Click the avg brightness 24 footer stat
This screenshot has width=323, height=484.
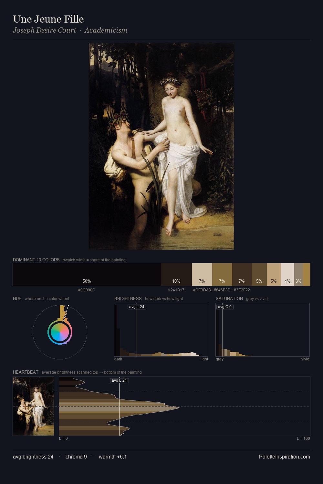coord(33,457)
